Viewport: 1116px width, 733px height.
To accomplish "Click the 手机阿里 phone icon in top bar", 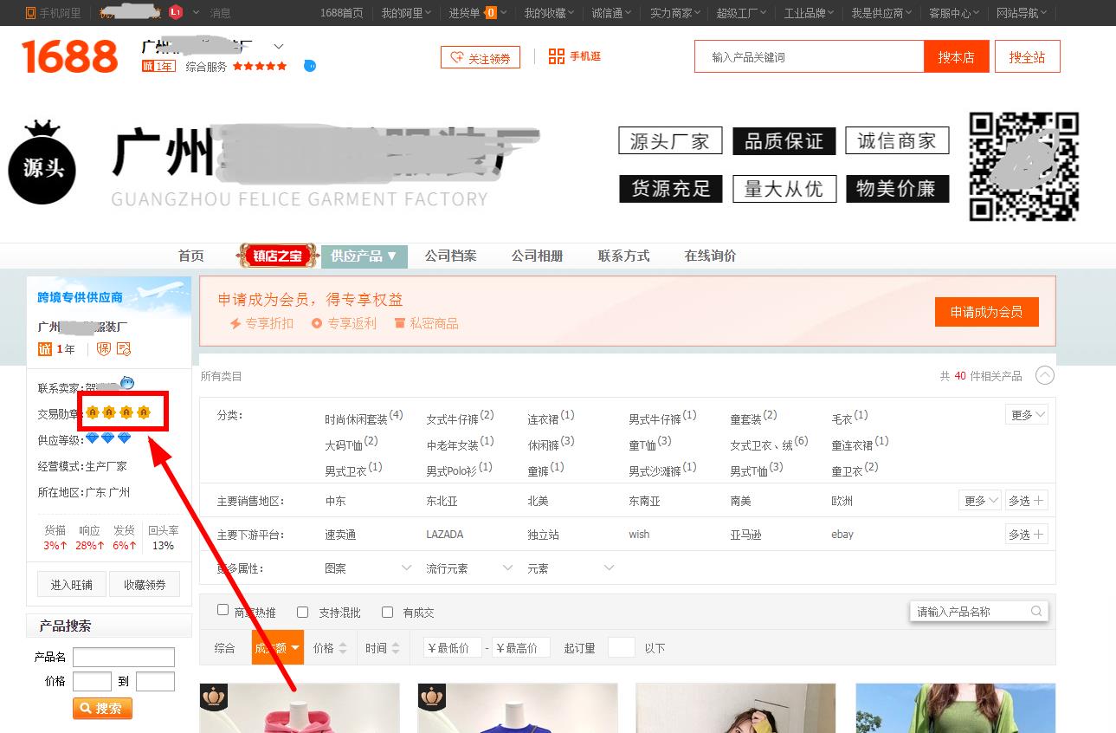I will 31,13.
